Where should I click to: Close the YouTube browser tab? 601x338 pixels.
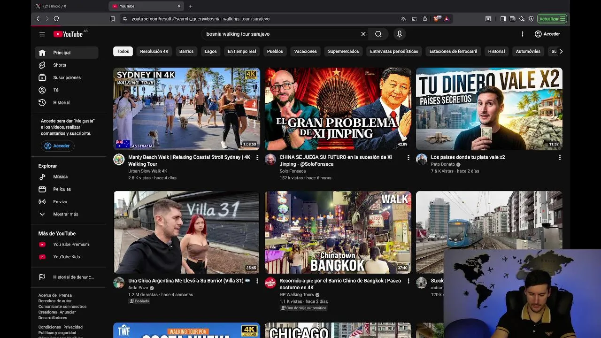click(179, 6)
